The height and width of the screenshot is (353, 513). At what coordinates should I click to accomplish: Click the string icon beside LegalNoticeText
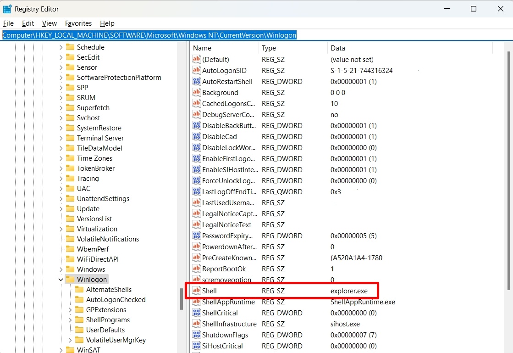(x=196, y=224)
